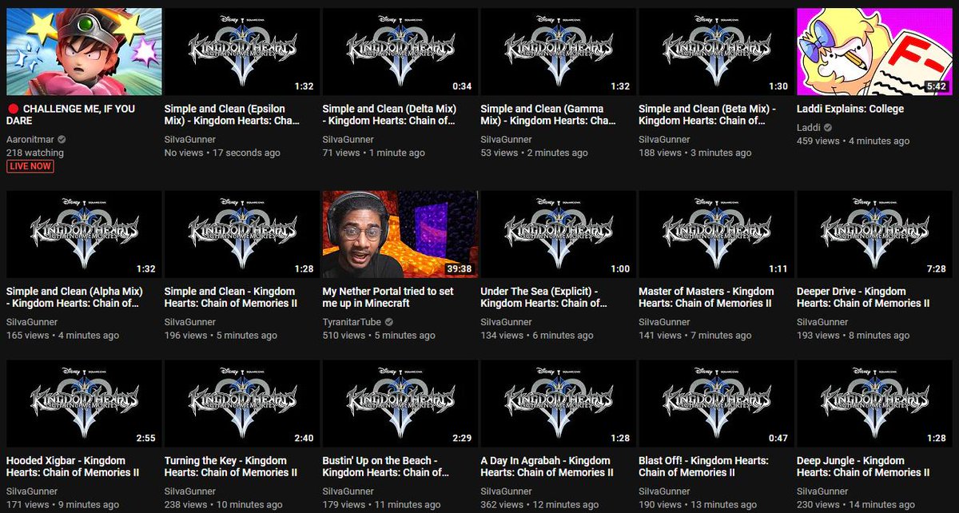
Task: Open Simple and Clean (Gamma Mix) thumbnail
Action: 558,52
